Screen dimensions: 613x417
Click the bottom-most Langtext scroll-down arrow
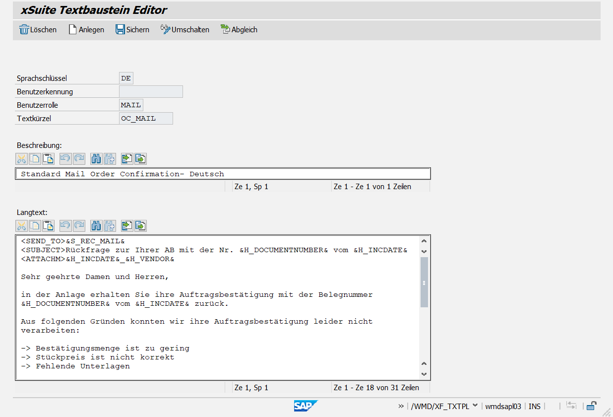(424, 374)
